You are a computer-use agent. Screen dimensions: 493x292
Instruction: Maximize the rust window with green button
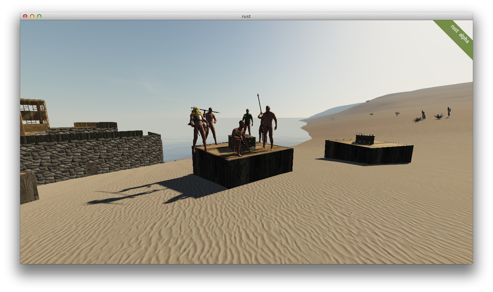point(39,16)
